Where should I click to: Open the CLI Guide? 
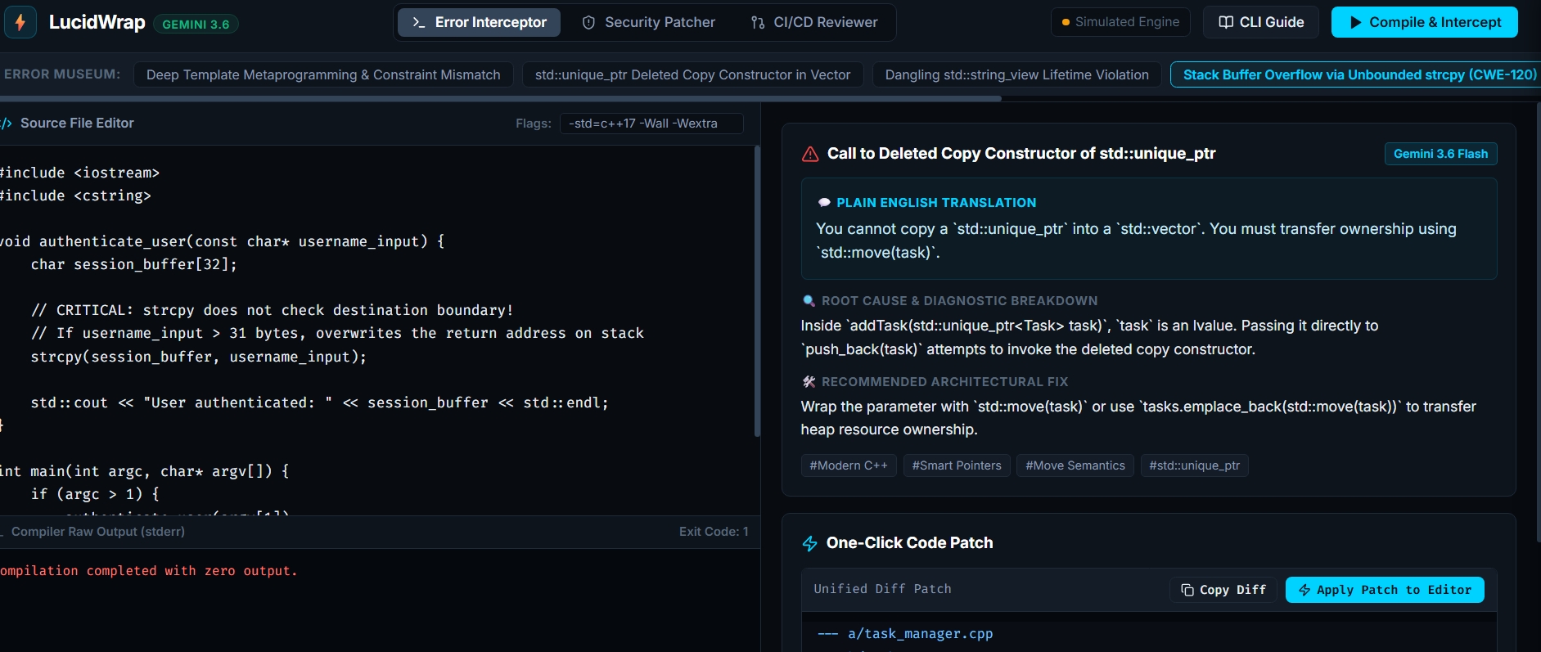click(x=1261, y=22)
